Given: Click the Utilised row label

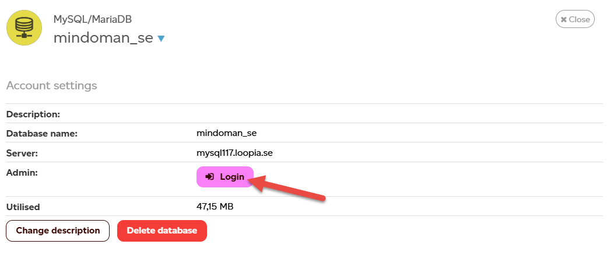Looking at the screenshot, I should pyautogui.click(x=23, y=207).
